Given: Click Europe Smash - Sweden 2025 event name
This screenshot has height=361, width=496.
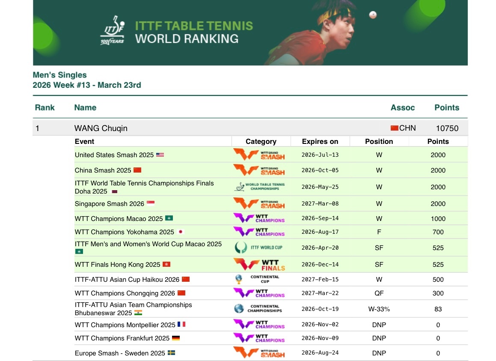Looking at the screenshot, I should (120, 353).
